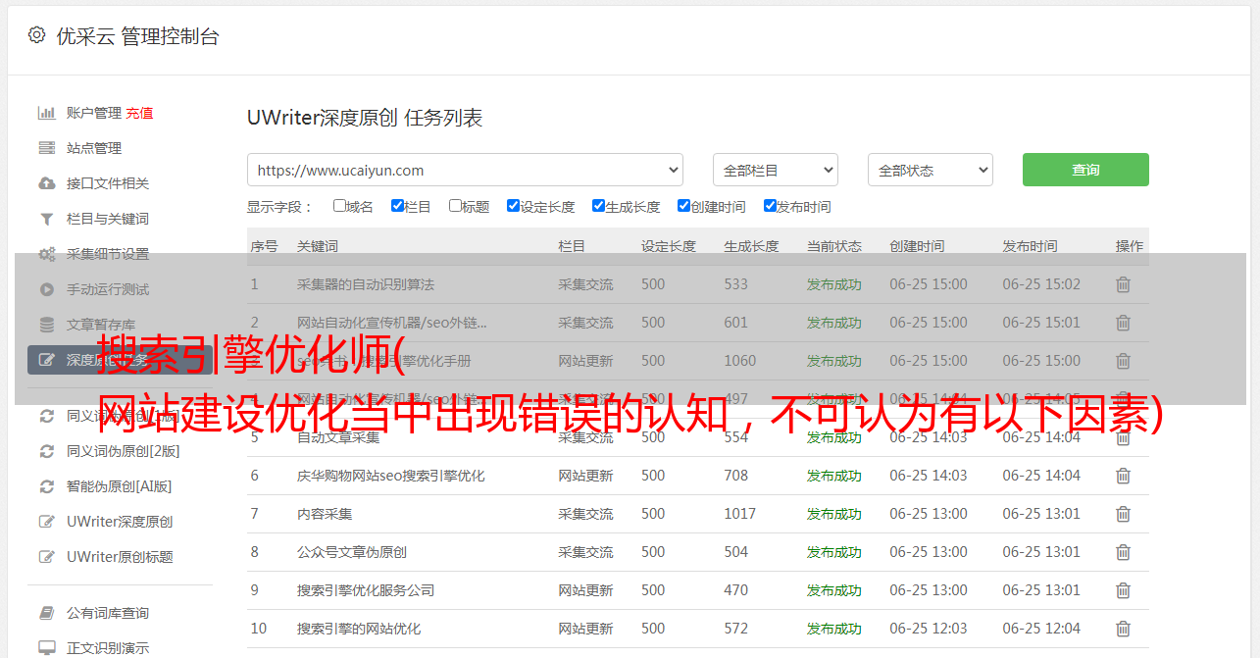This screenshot has width=1260, height=658.
Task: Delete row 9 搜索引擎优化服务公司 via trash icon
Action: [1123, 590]
